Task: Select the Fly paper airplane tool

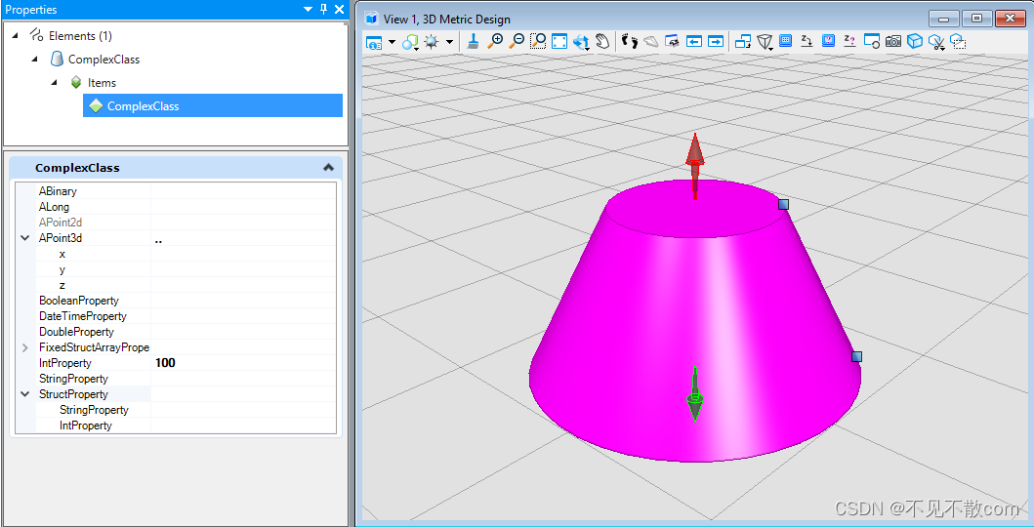Action: point(651,42)
